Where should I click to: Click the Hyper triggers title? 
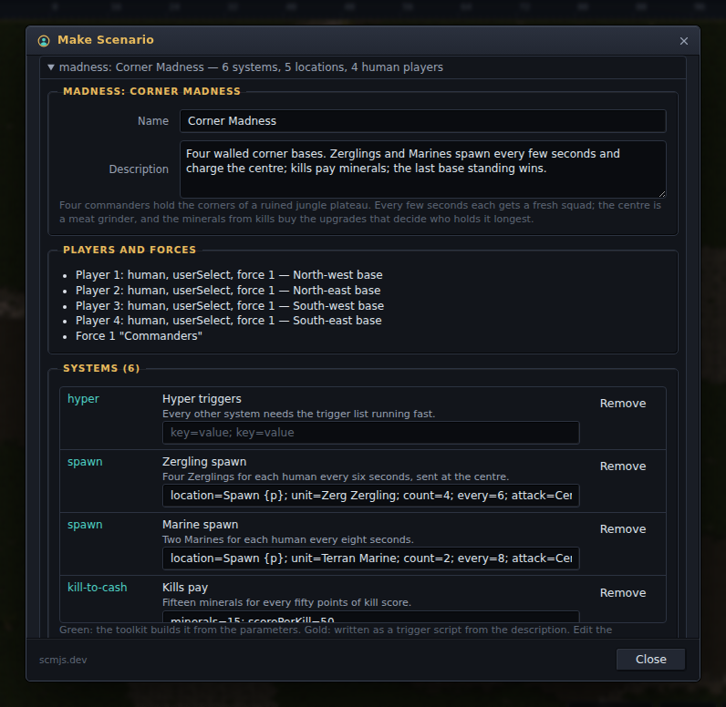tap(202, 398)
